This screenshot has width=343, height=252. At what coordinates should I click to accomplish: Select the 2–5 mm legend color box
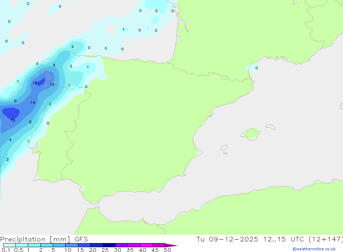[x=47, y=245]
